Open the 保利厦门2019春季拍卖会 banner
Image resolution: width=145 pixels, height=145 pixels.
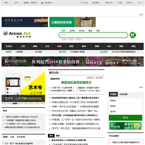coord(72,62)
